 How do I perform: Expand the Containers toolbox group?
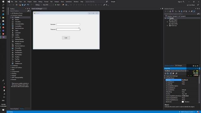pyautogui.click(x=11, y=66)
